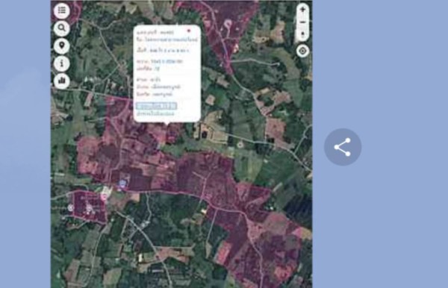Click the circular marker beside the pond road
The image size is (448, 288).
240,145
